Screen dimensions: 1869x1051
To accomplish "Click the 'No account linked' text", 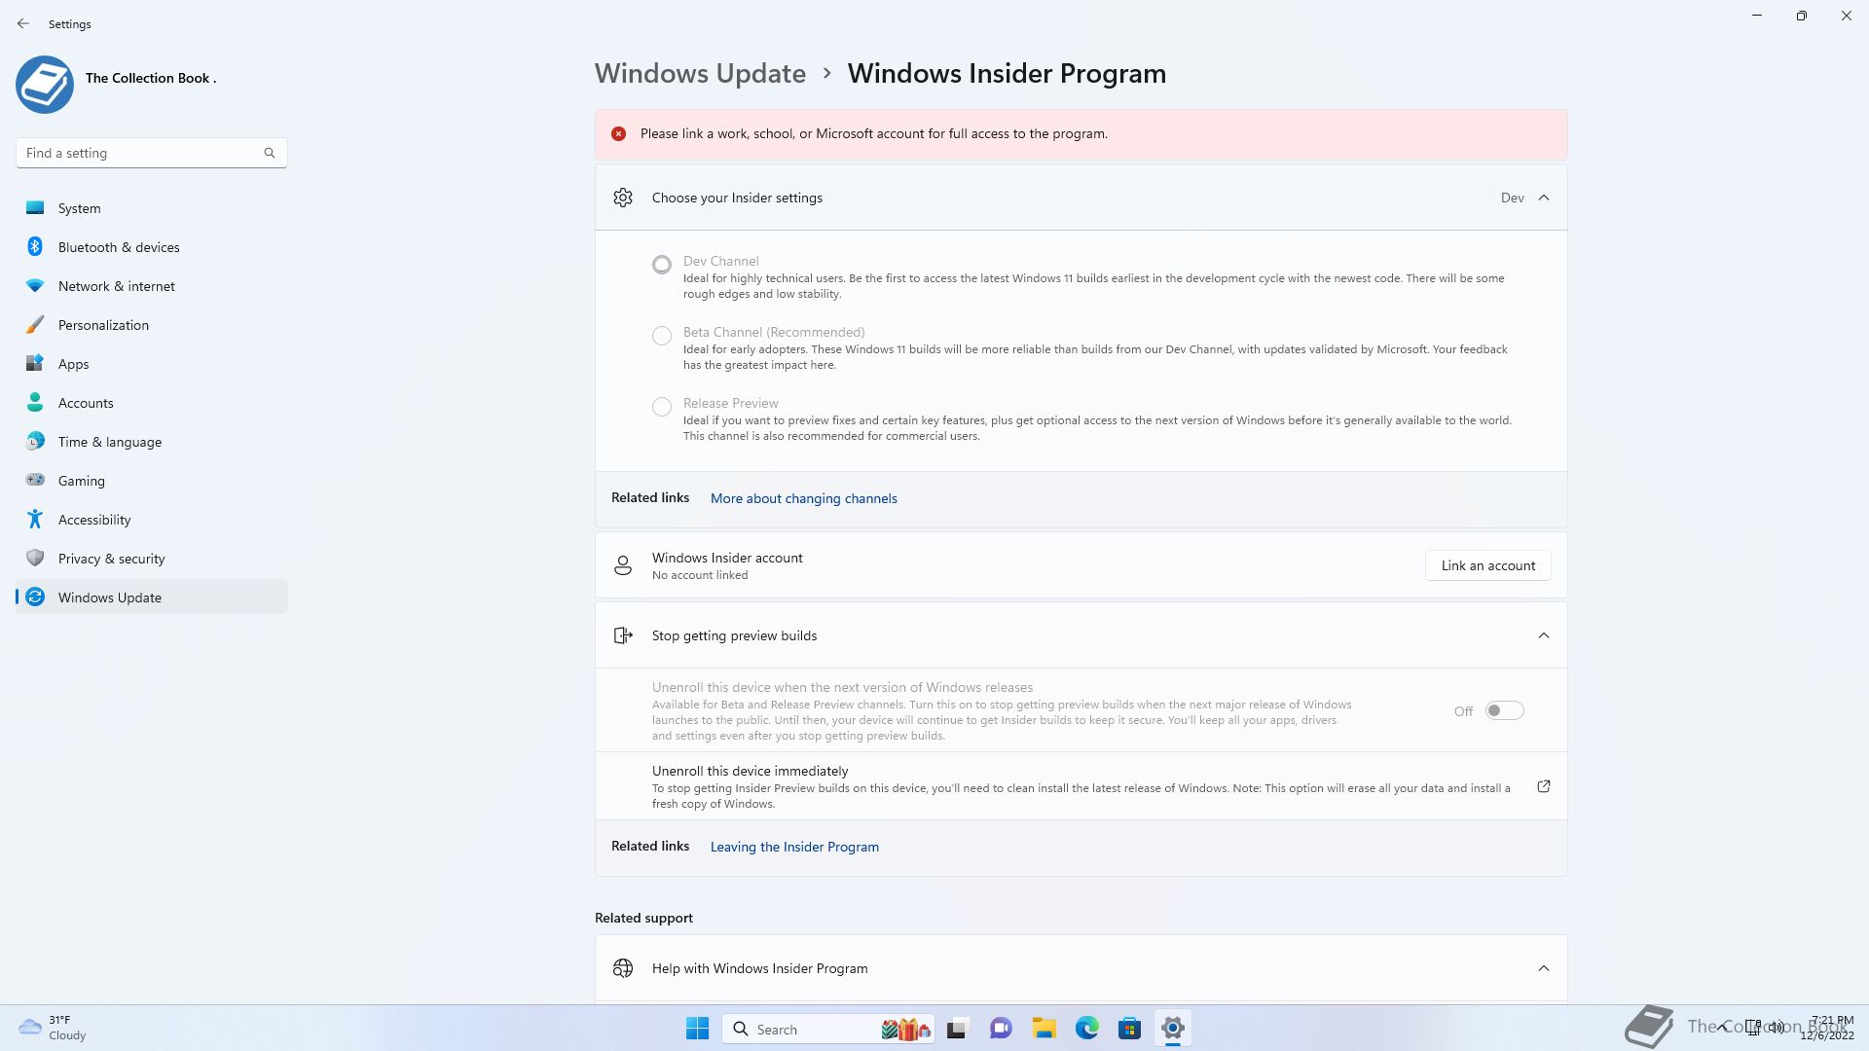I will tap(700, 575).
